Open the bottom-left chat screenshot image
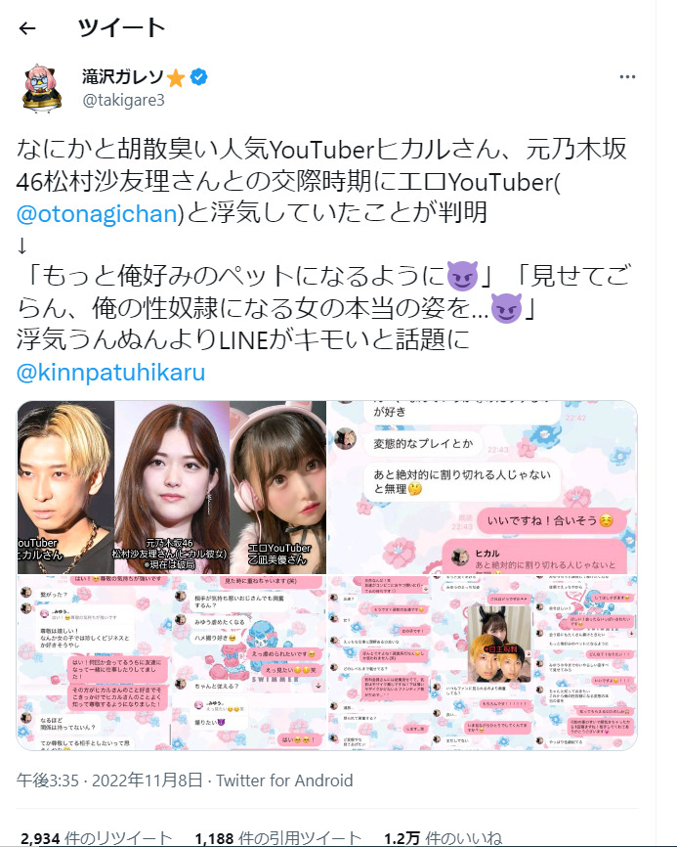The width and height of the screenshot is (677, 847). 172,662
